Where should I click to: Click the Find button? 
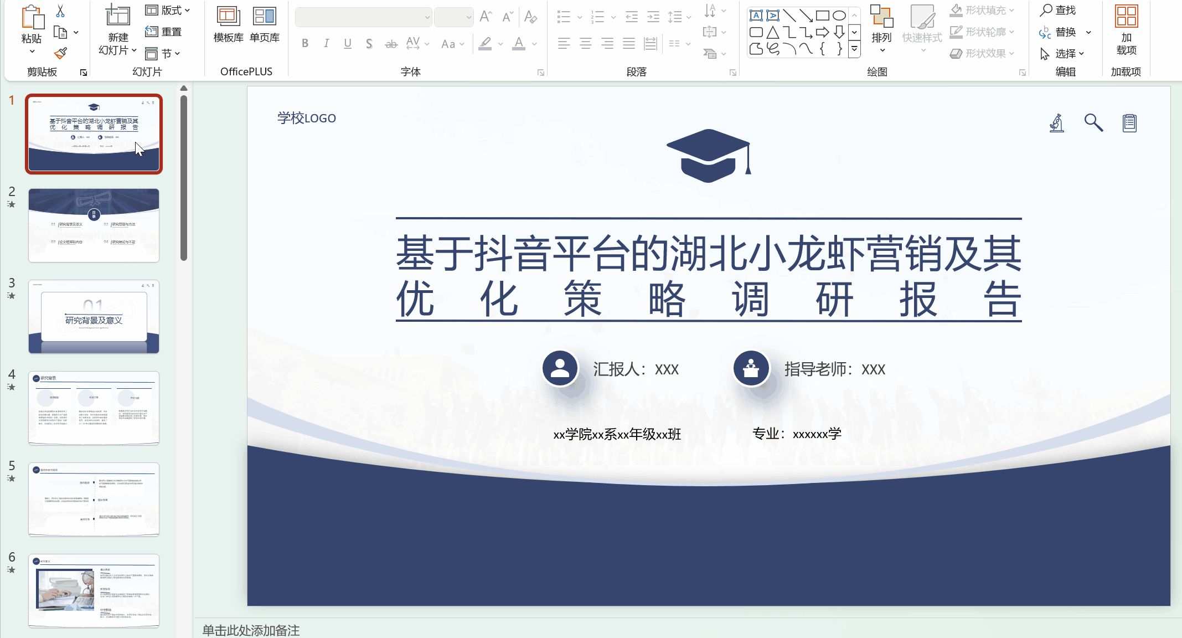1057,10
